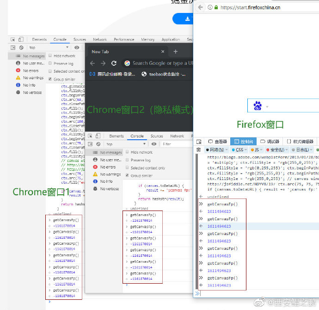Switch to Firefox 查看器 inspector tab
The image size is (319, 310).
[218, 142]
